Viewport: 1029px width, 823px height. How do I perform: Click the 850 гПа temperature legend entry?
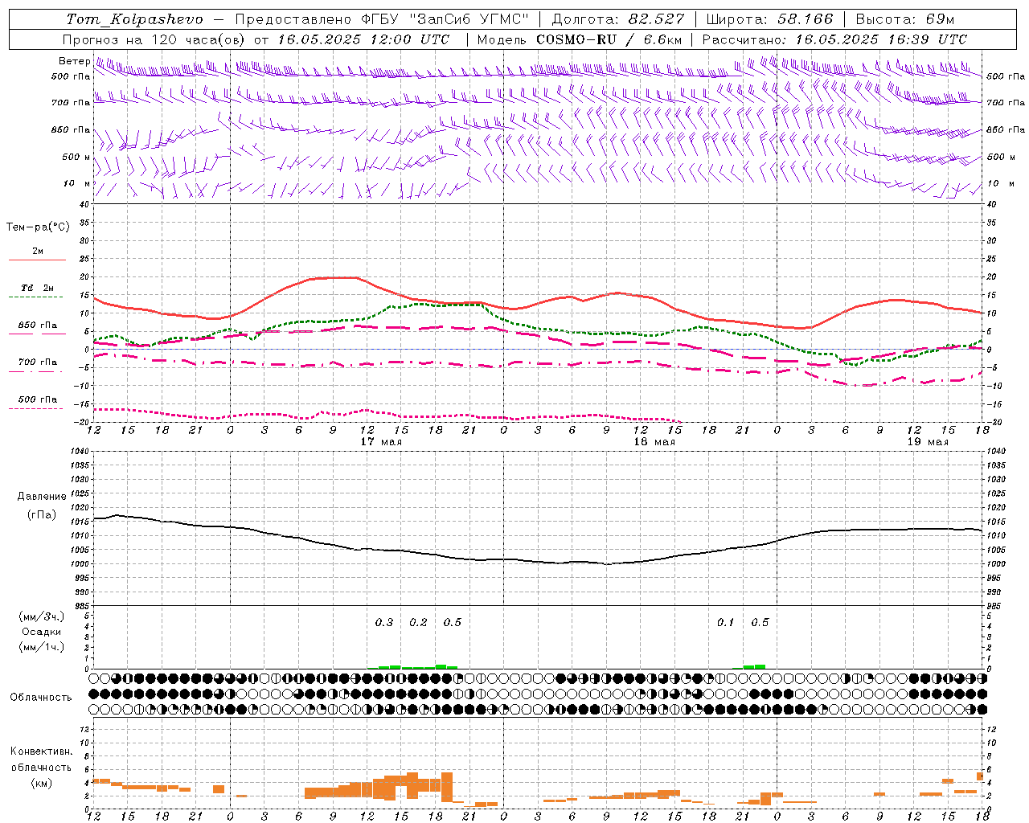coord(37,326)
